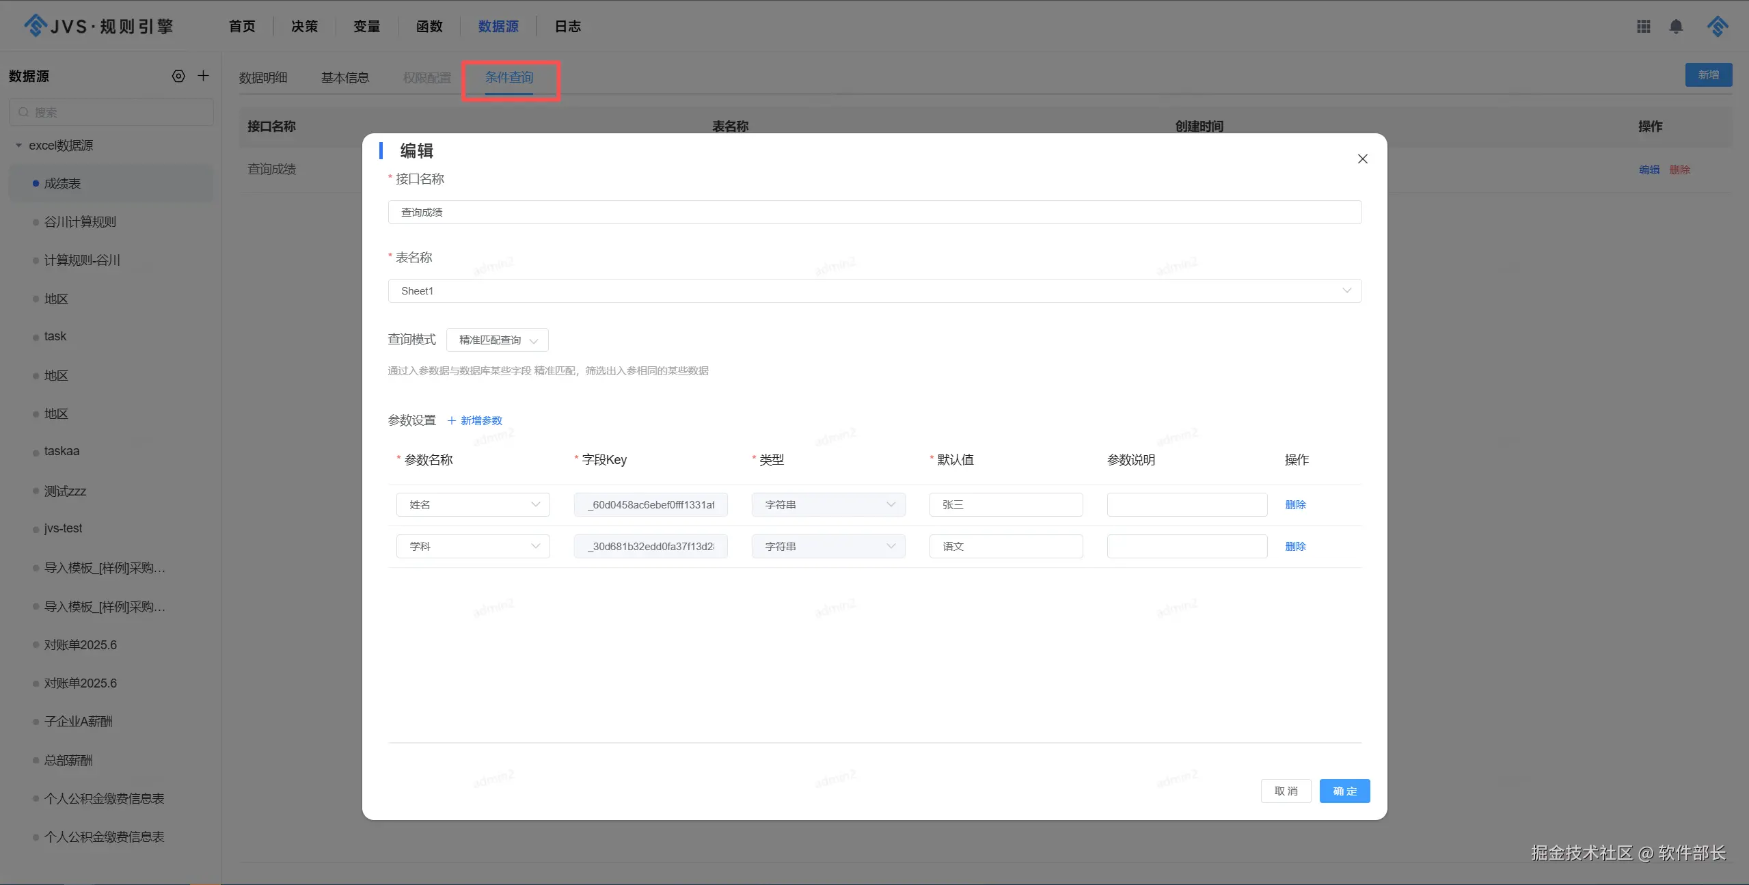Open the 学科 parameter name dropdown
The width and height of the screenshot is (1749, 885).
[x=473, y=546]
